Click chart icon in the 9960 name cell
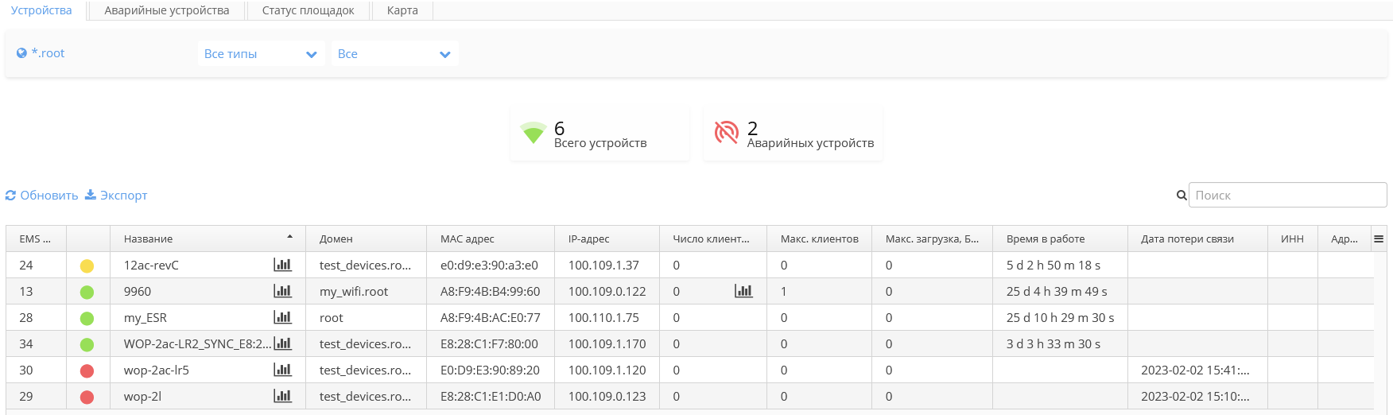The image size is (1393, 415). point(282,291)
